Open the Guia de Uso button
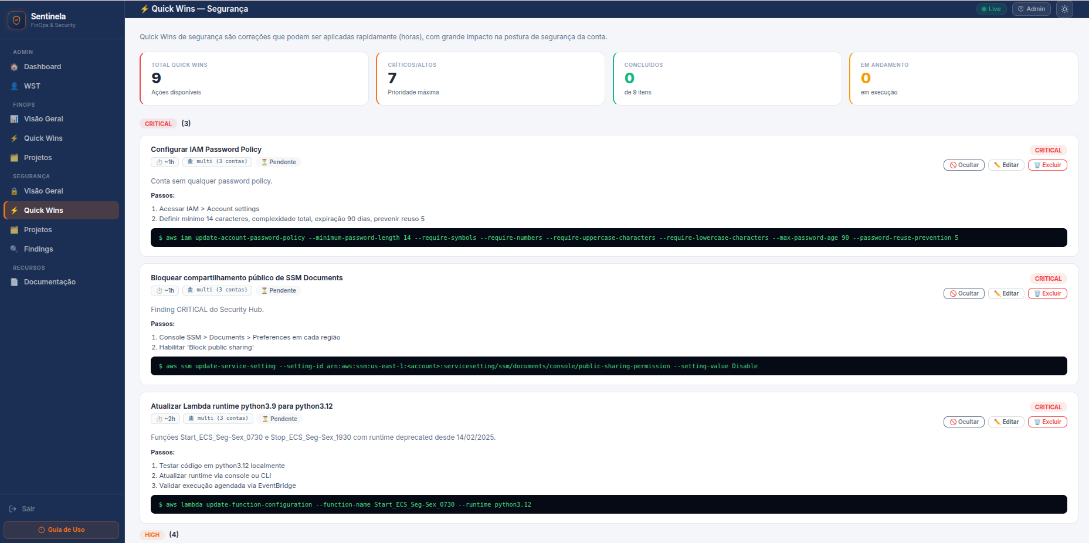1089x543 pixels. point(61,530)
